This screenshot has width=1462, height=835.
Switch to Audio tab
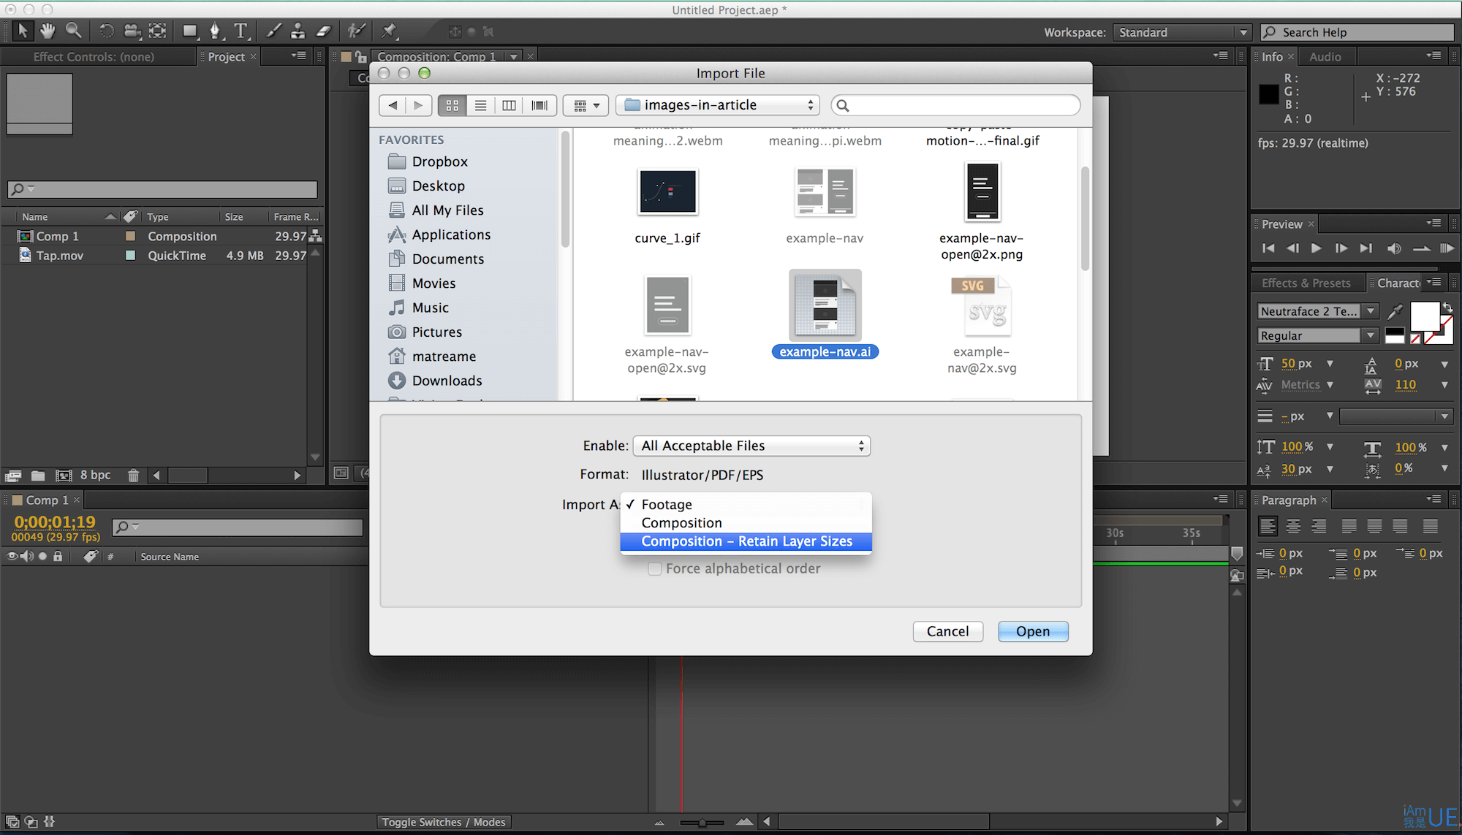point(1325,56)
